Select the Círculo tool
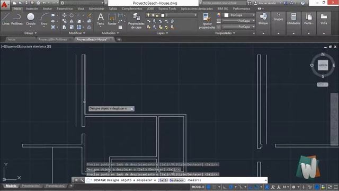Screen dimensions: 339x191 coord(31,19)
